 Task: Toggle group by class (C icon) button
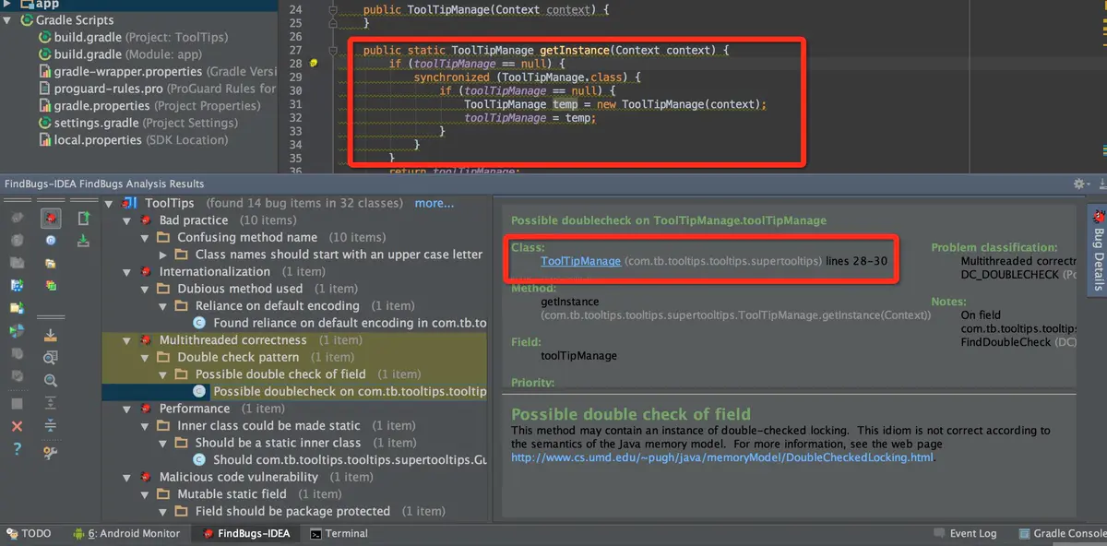tap(50, 240)
